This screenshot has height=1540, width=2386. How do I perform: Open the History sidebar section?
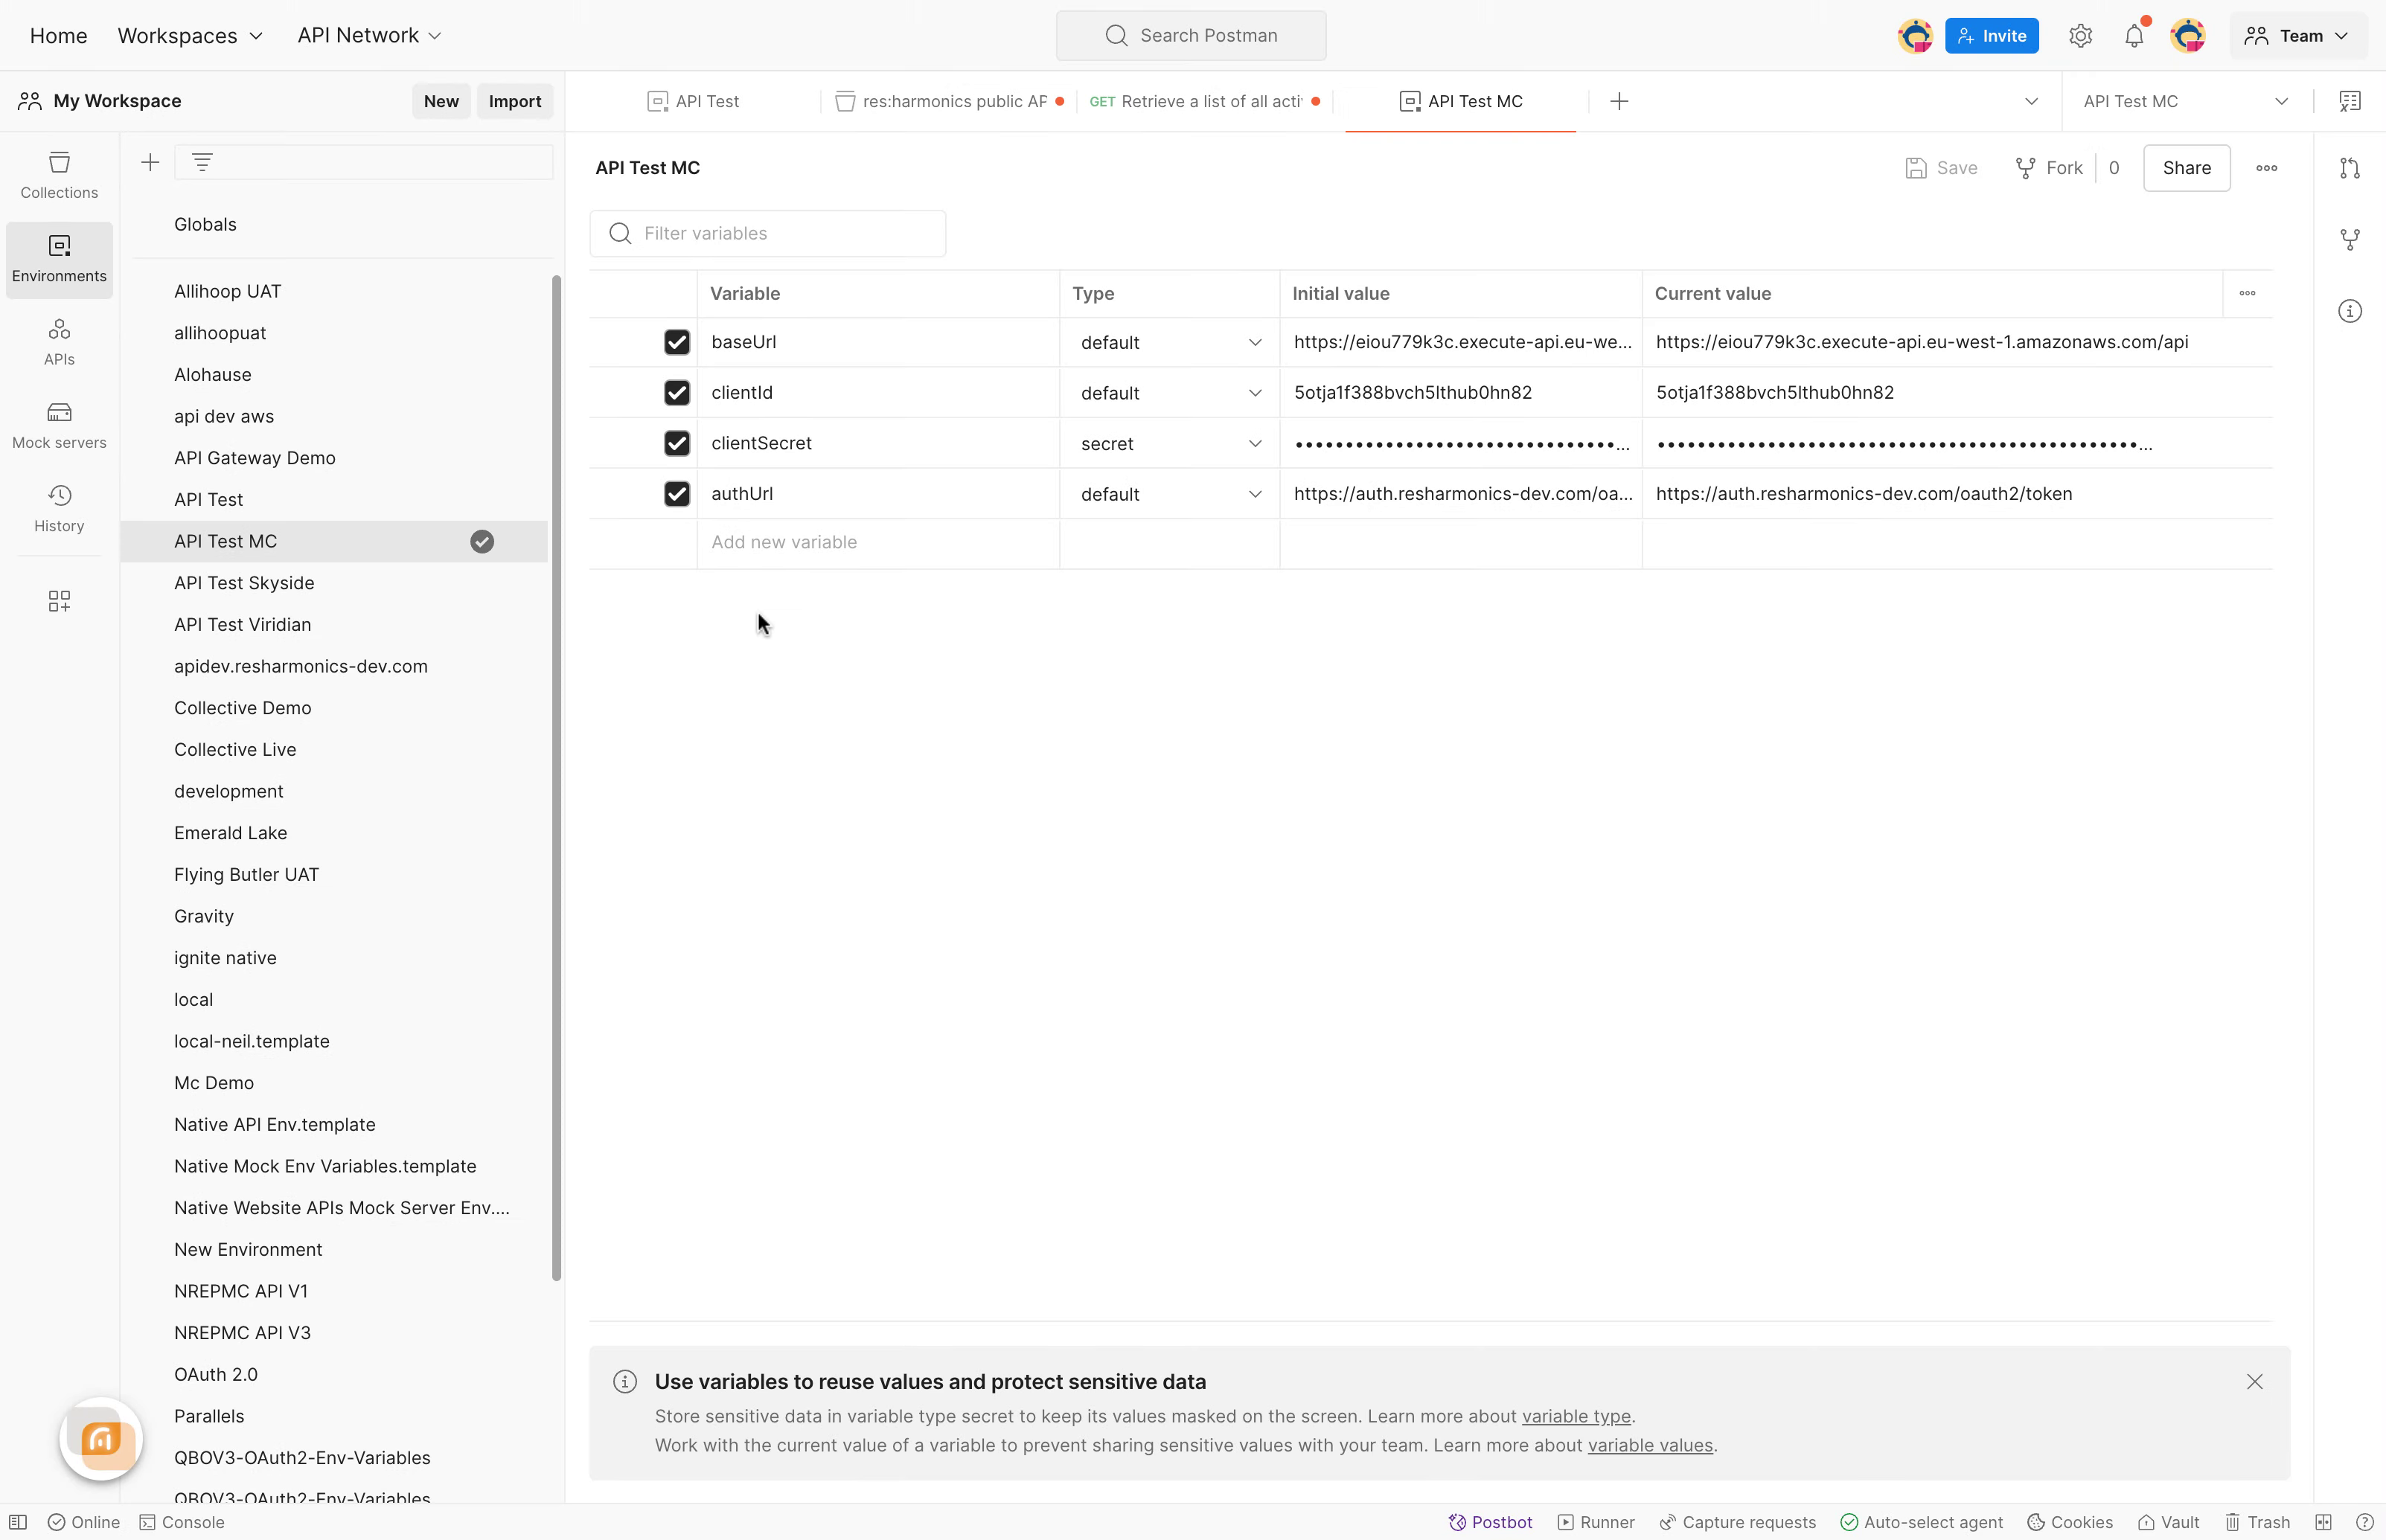pyautogui.click(x=59, y=509)
